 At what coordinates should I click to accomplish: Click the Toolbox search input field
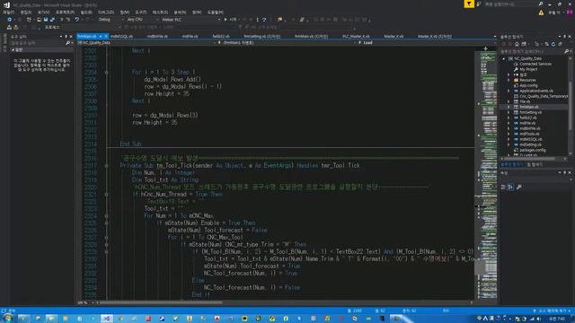coord(38,43)
